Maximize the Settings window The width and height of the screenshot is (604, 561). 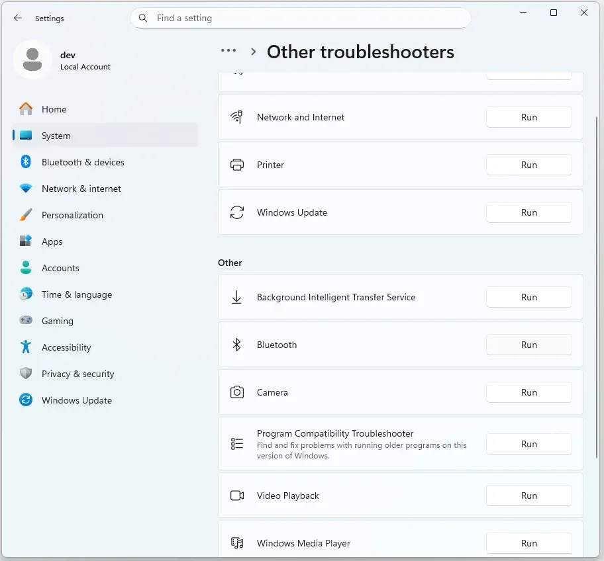pos(554,13)
